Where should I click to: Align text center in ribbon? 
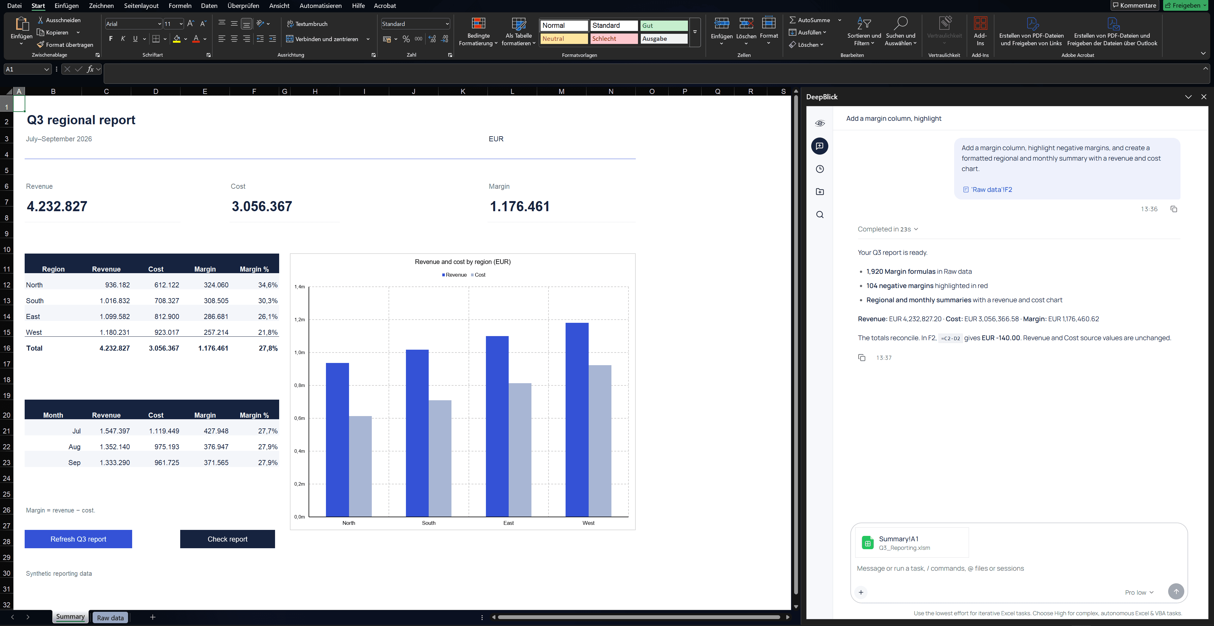tap(234, 39)
